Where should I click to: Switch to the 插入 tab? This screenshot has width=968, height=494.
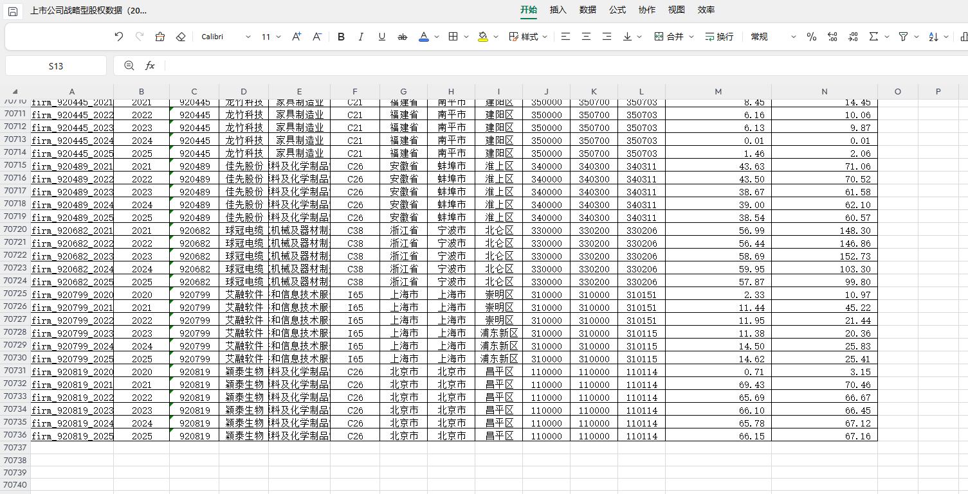pos(558,10)
